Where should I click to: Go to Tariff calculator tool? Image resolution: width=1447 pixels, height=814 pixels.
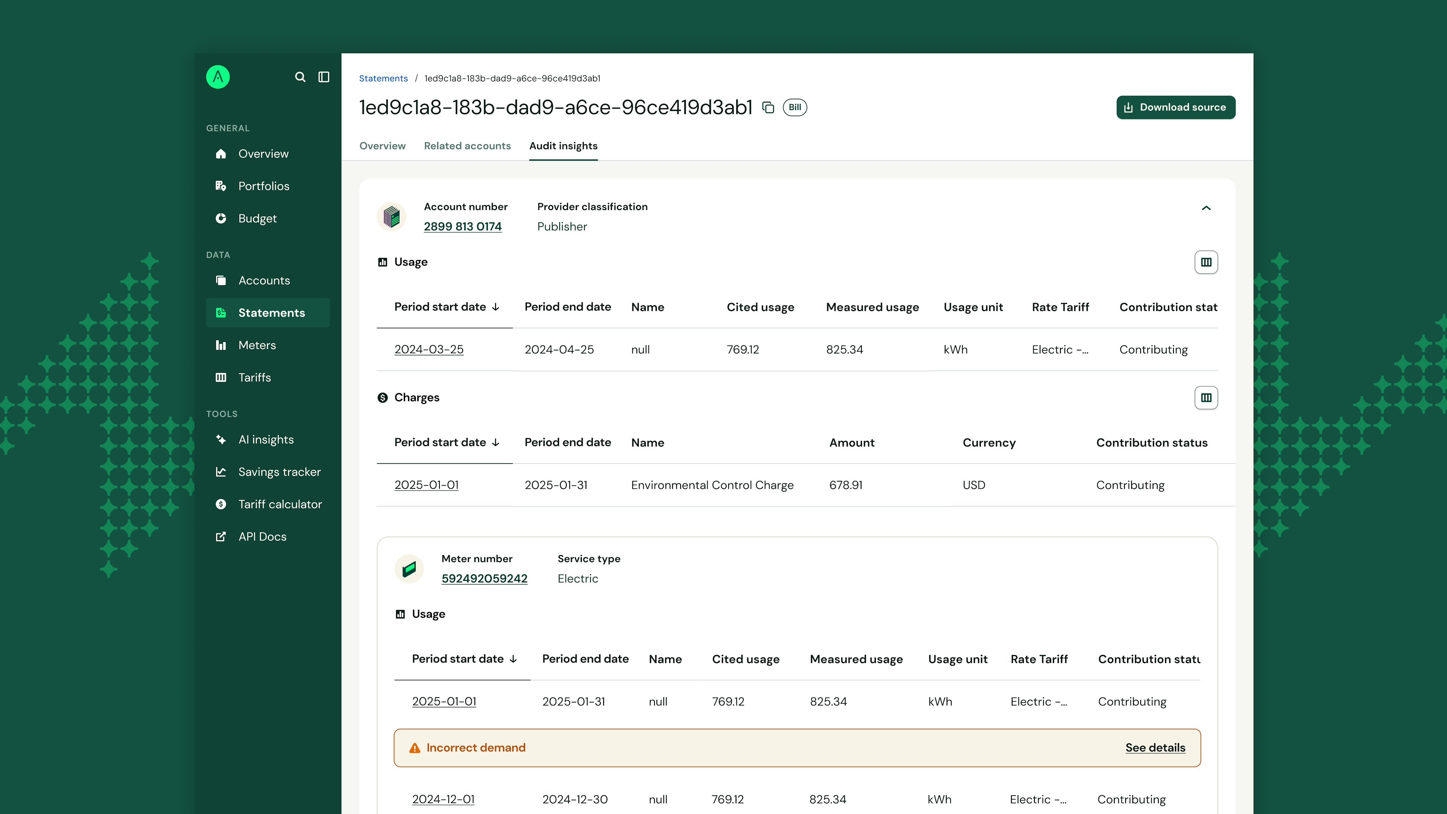(x=280, y=504)
